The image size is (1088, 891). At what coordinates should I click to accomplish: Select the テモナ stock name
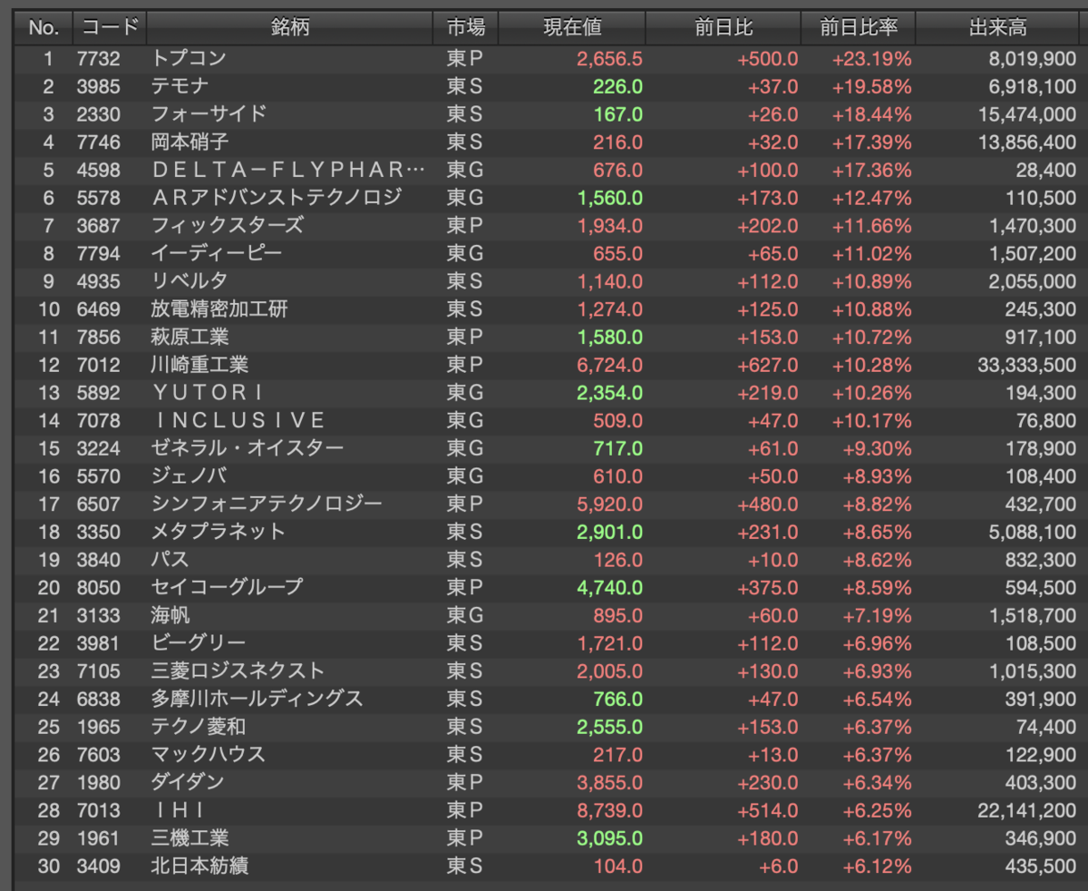point(180,87)
